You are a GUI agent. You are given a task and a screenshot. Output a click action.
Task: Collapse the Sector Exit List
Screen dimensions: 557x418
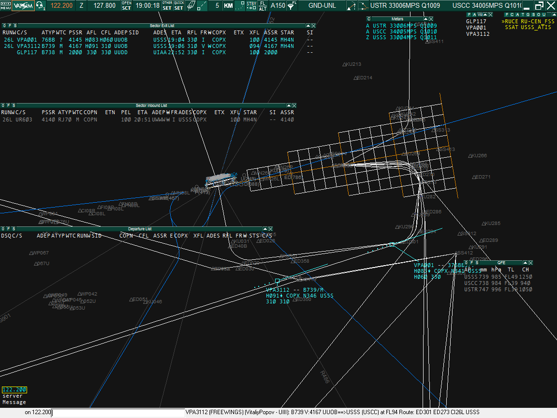click(308, 26)
